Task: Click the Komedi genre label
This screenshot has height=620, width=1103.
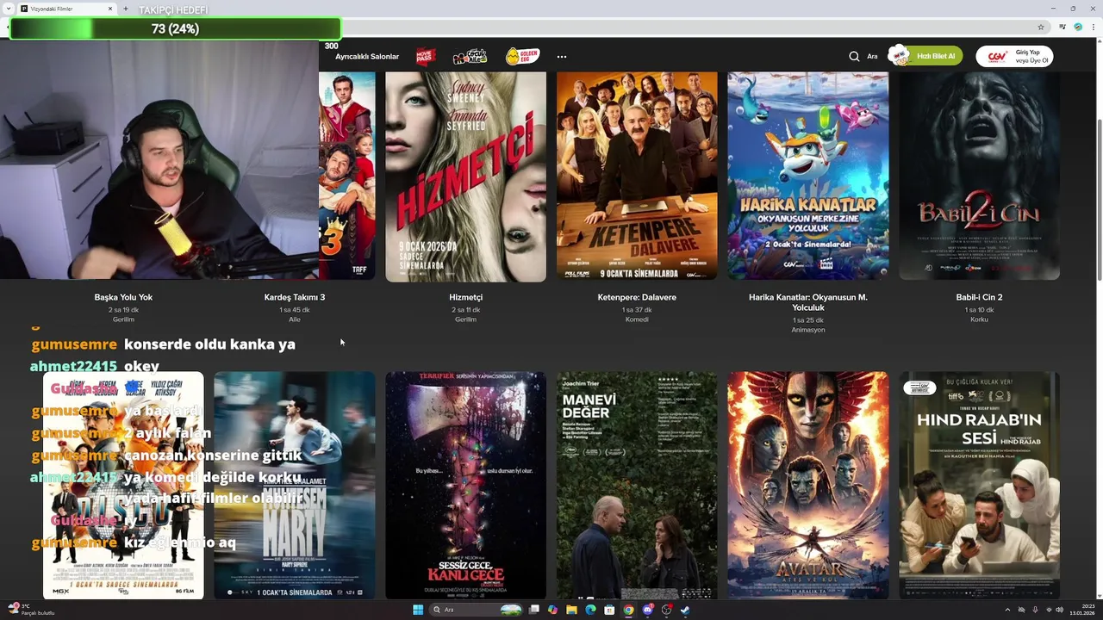Action: click(637, 319)
